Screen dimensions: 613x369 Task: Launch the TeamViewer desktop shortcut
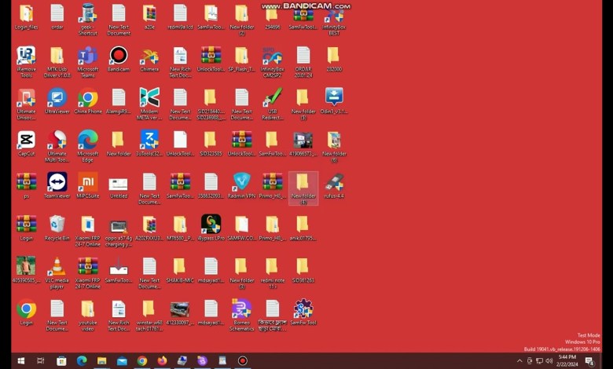[57, 185]
